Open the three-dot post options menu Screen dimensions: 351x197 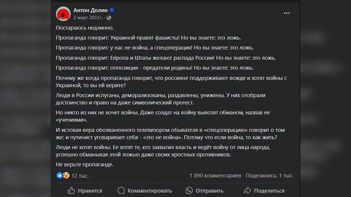click(x=287, y=13)
